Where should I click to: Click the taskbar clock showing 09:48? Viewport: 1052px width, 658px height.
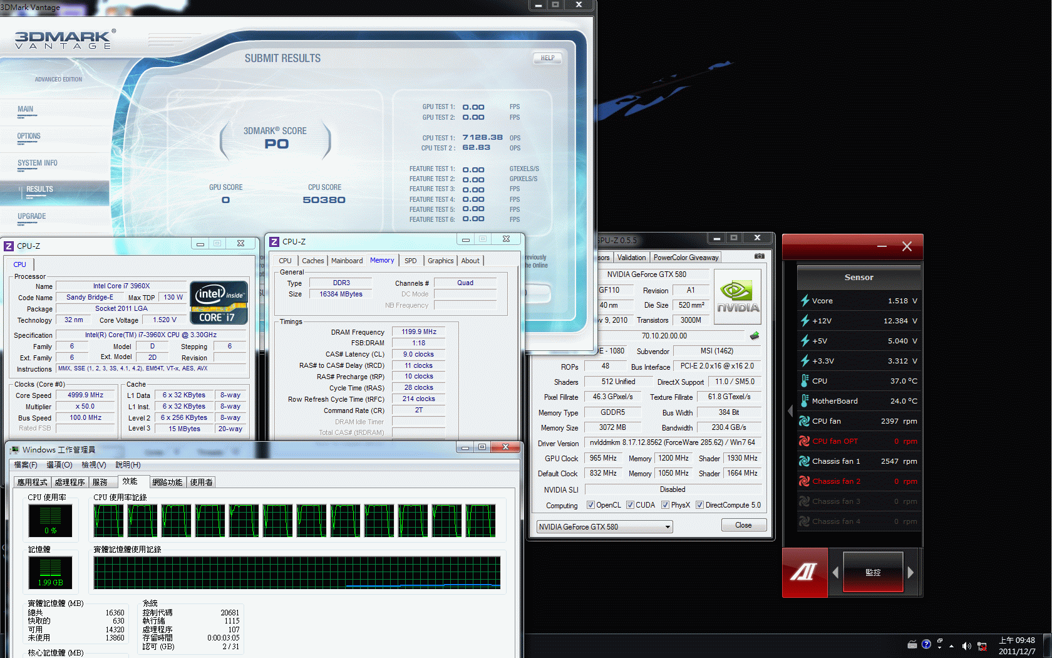coord(1017,645)
